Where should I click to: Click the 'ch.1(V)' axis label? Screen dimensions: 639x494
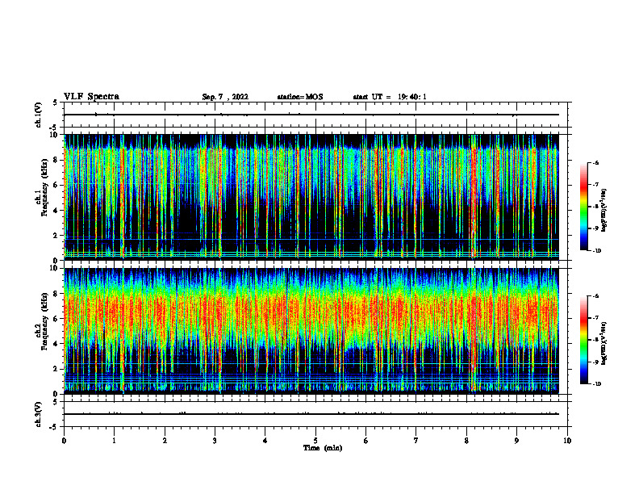tap(39, 115)
